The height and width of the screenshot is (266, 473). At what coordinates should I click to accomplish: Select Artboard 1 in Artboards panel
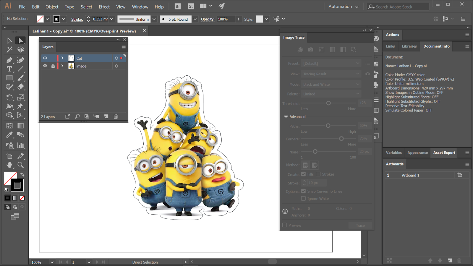(x=410, y=175)
